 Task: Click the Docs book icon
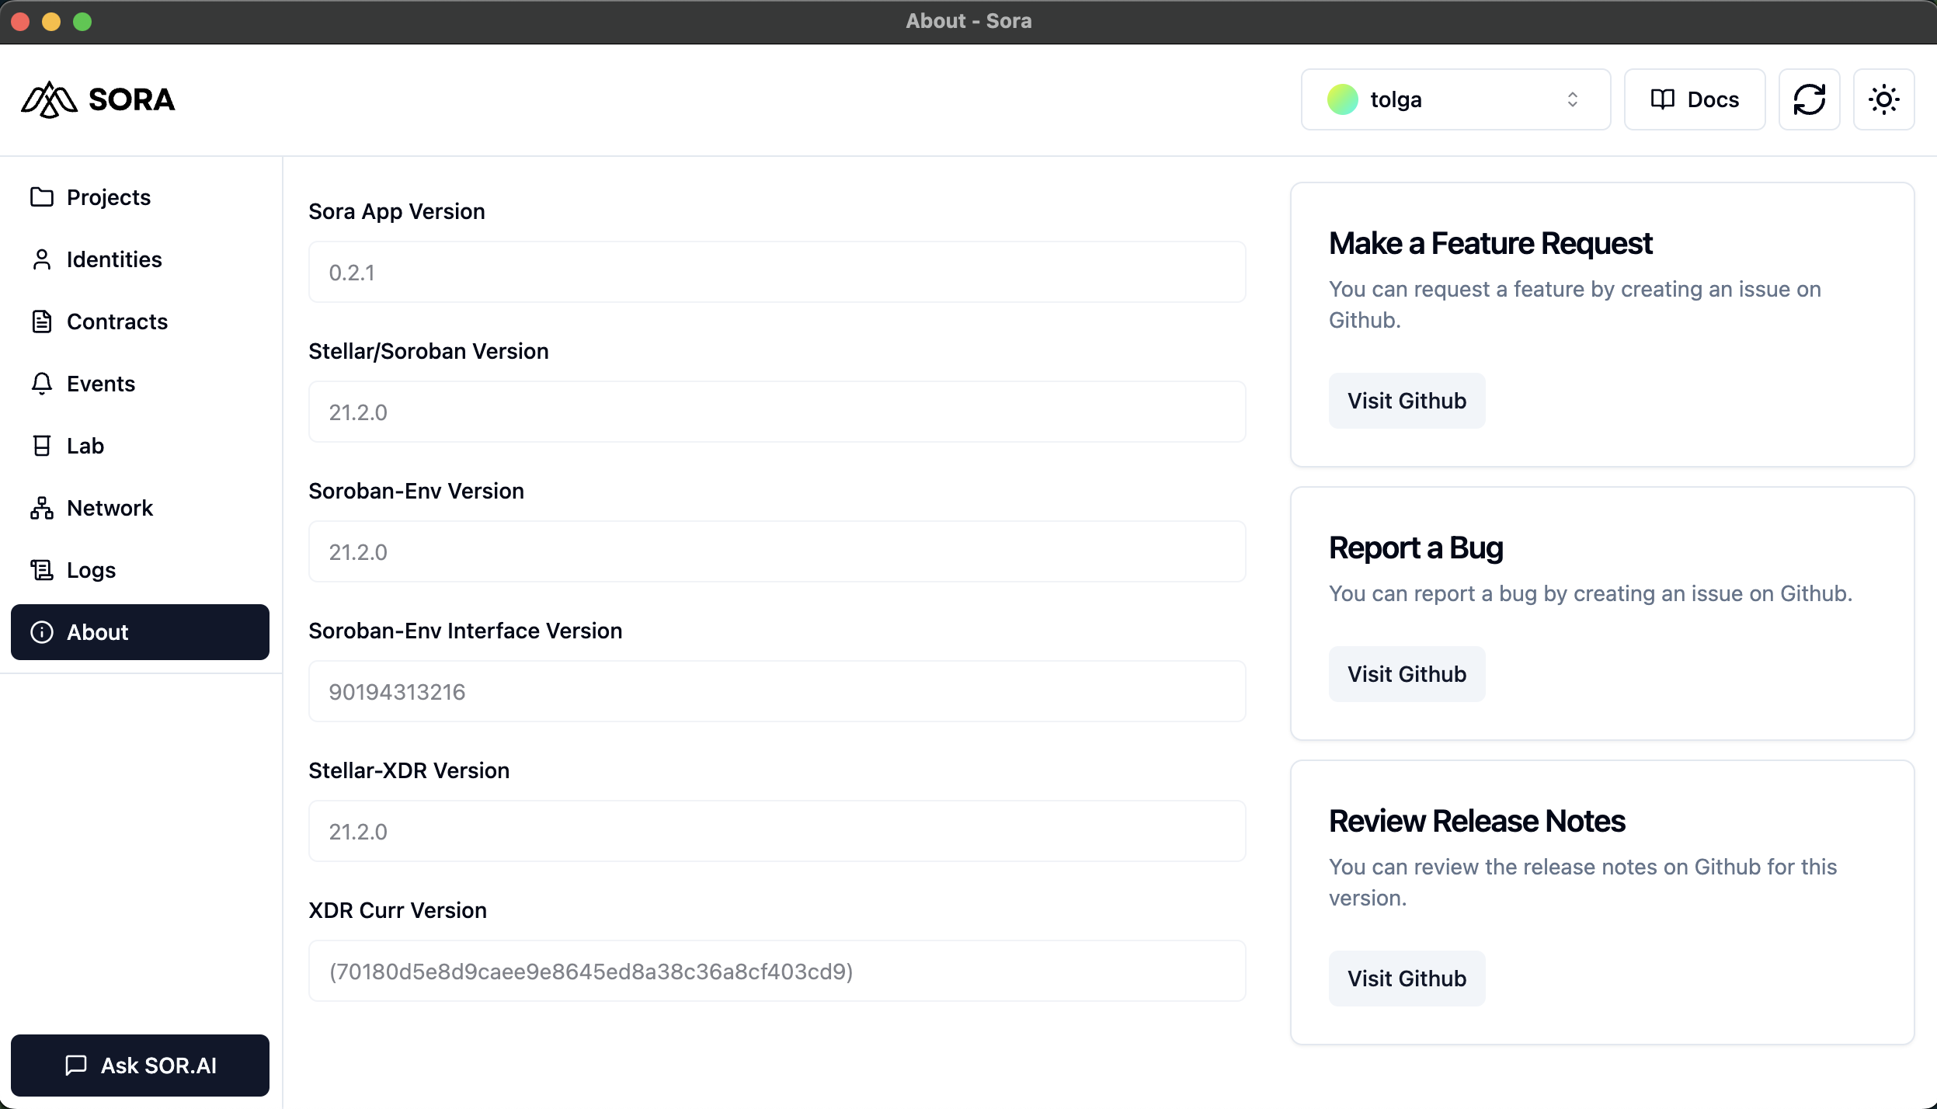coord(1662,99)
